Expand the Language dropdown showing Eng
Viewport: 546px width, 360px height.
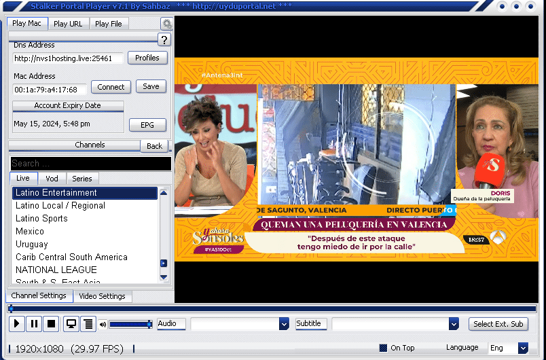pos(523,348)
